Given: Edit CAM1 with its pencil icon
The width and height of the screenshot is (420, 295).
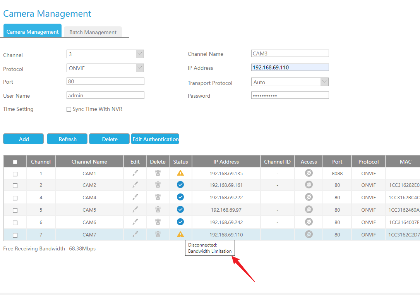Looking at the screenshot, I should (x=135, y=173).
